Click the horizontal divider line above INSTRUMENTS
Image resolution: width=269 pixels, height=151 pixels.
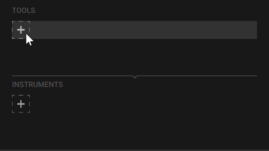point(199,76)
